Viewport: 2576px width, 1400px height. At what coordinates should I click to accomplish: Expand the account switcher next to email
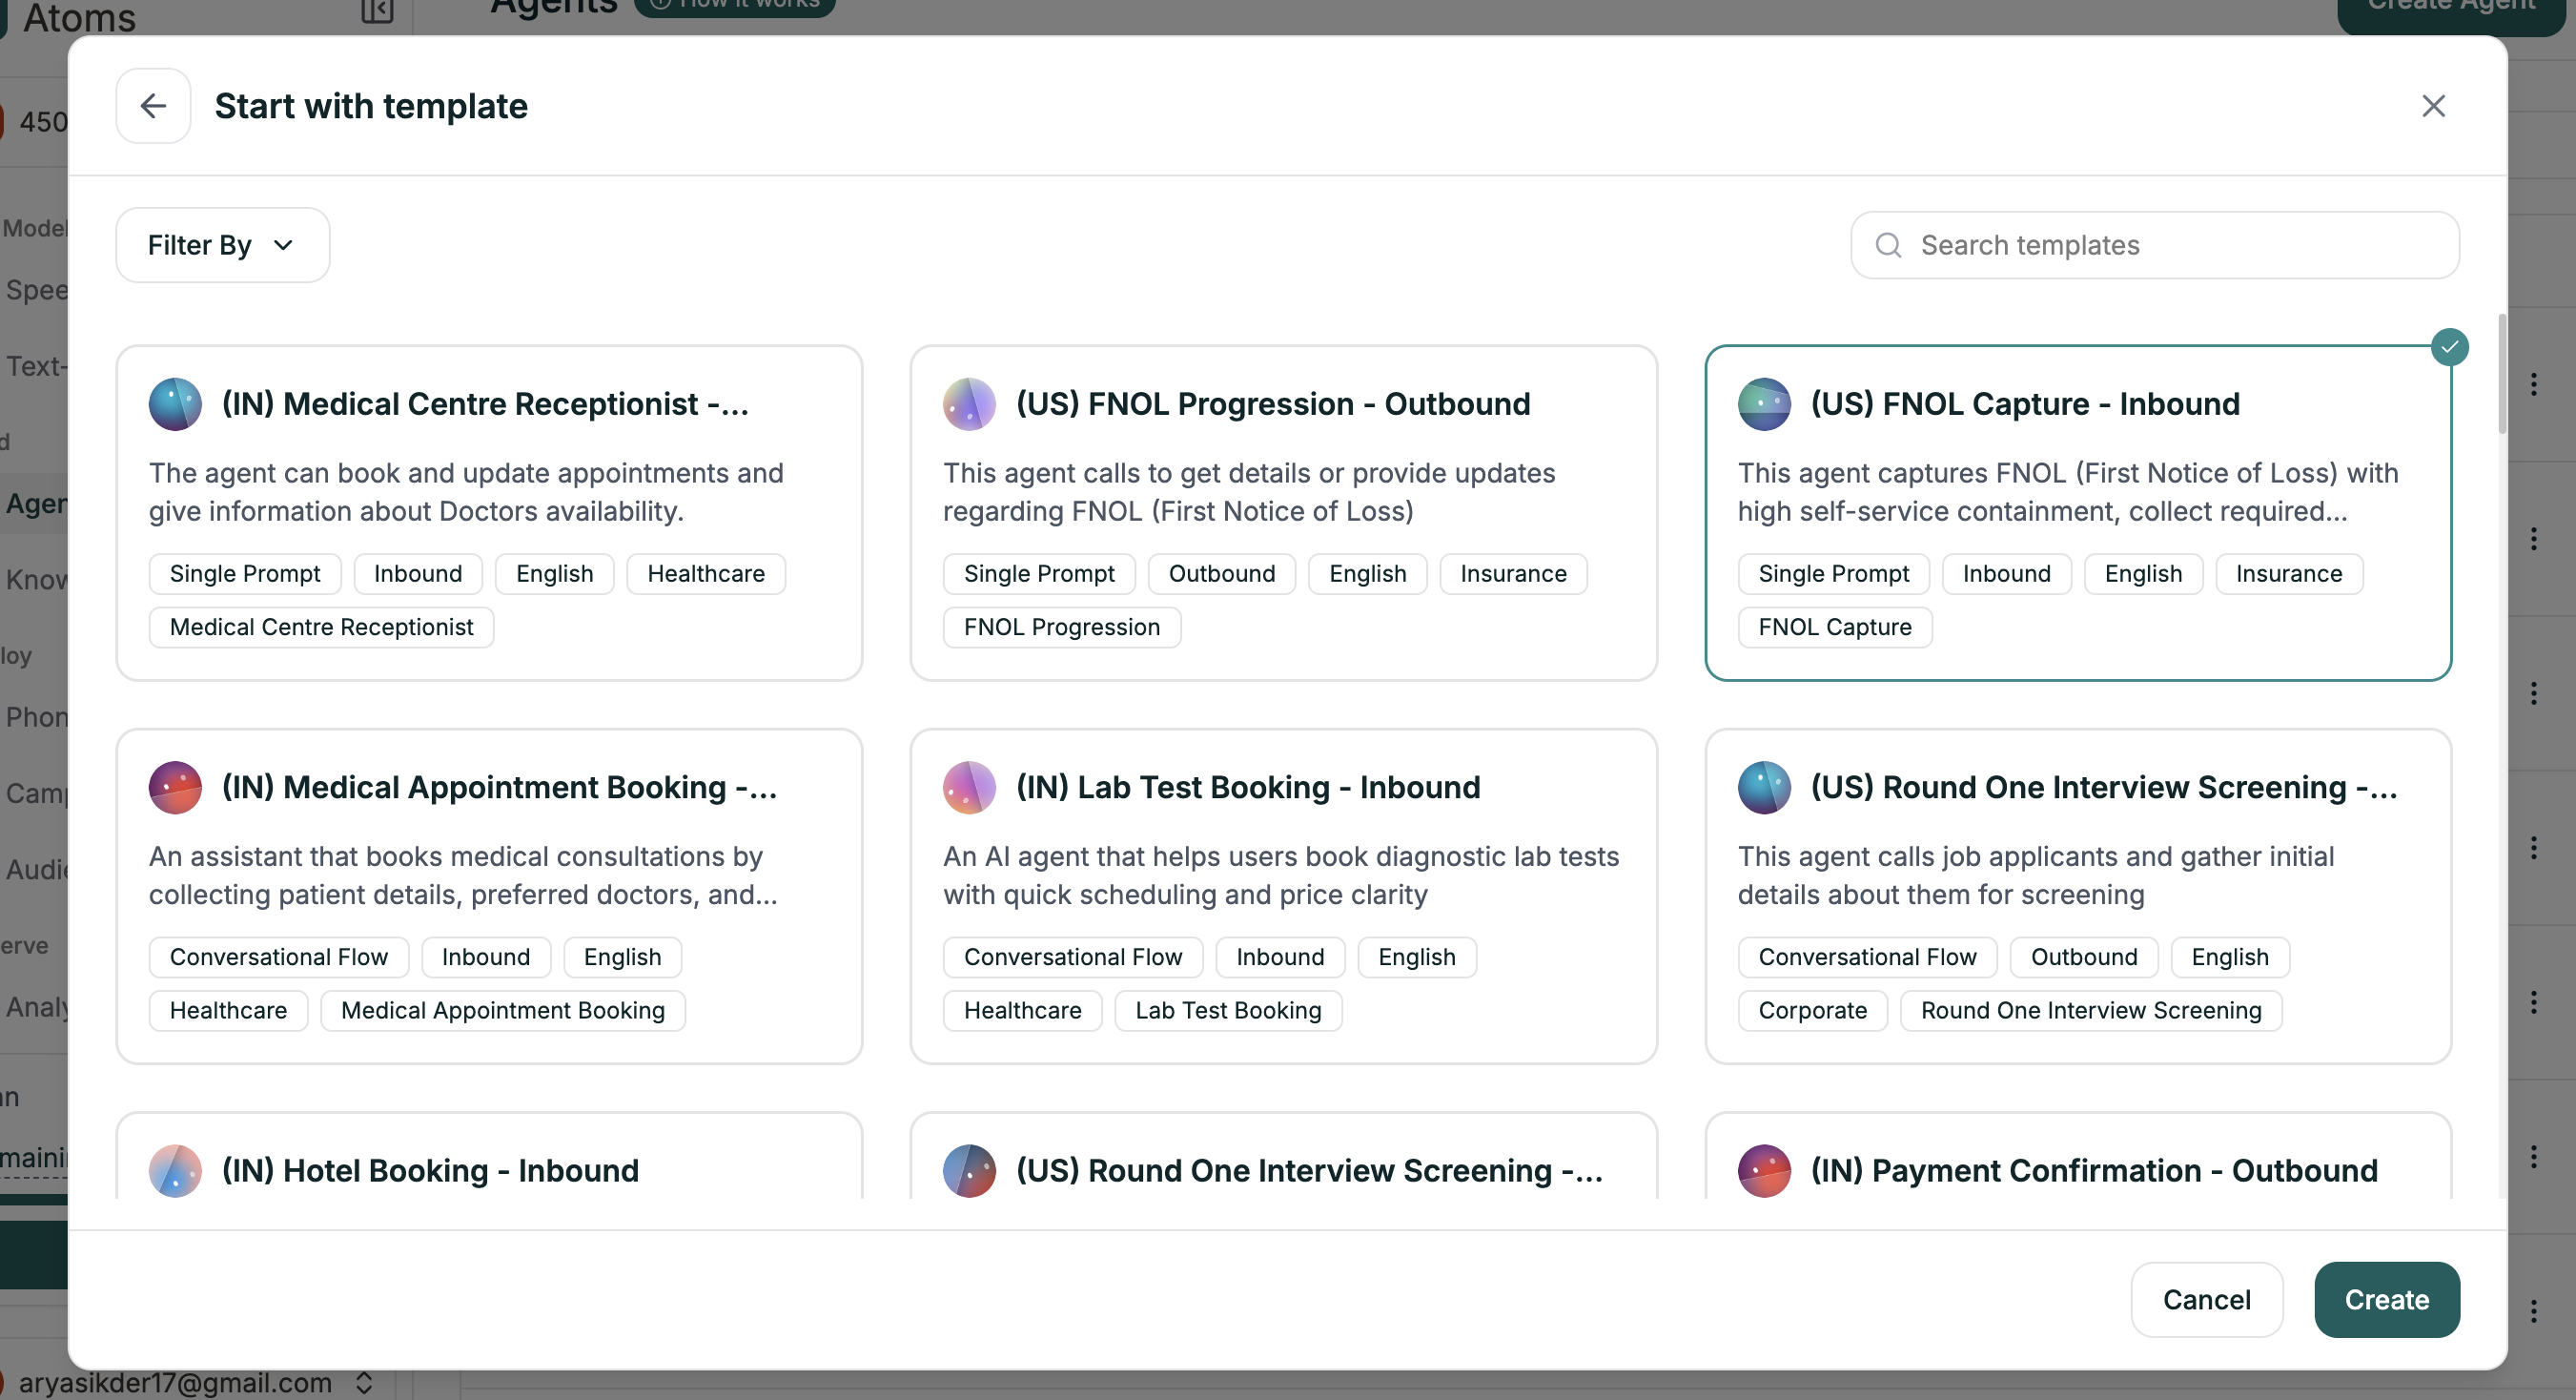[364, 1383]
